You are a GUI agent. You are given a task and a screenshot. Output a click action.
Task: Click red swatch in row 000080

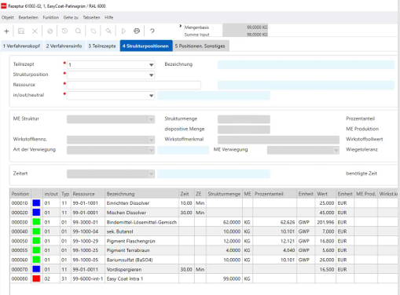point(36,279)
